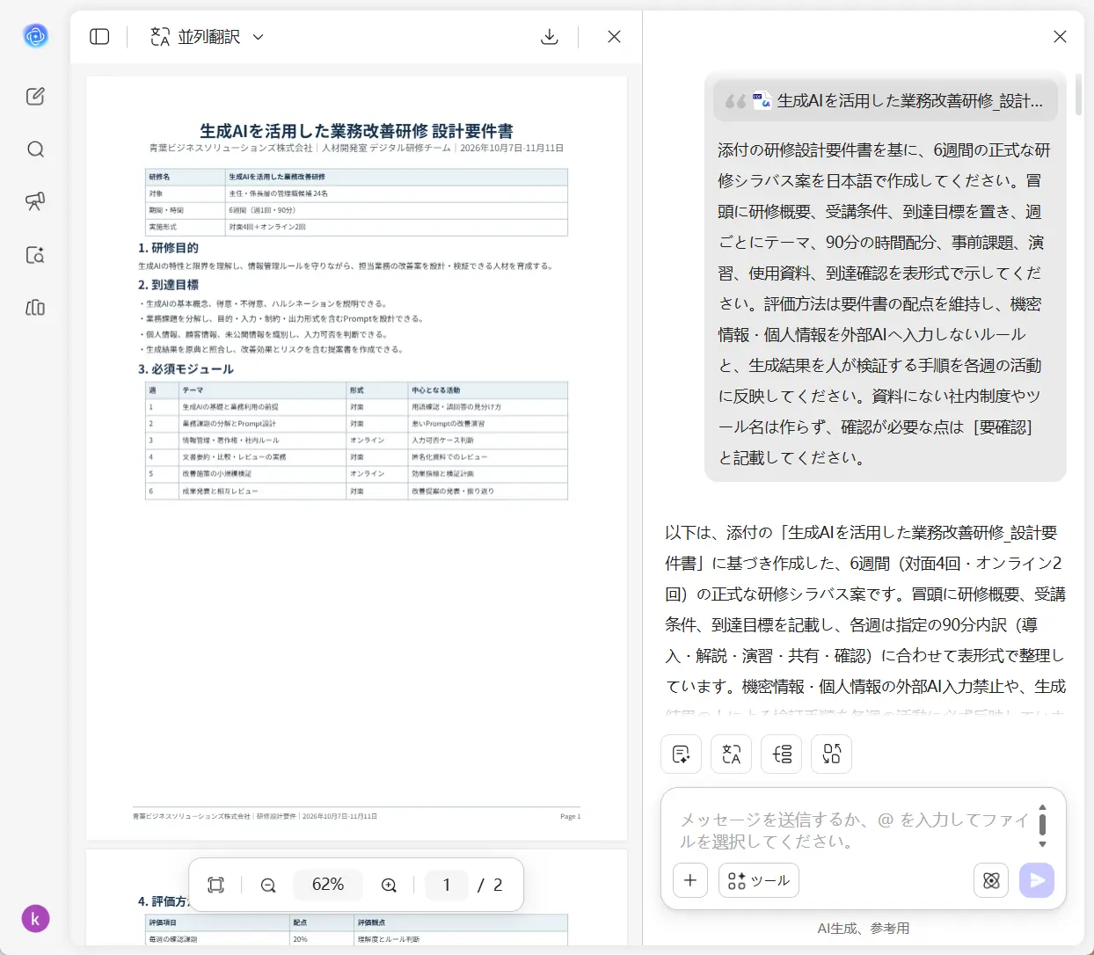Click the outline structure icon
Viewport: 1094px width, 955px height.
pos(781,754)
